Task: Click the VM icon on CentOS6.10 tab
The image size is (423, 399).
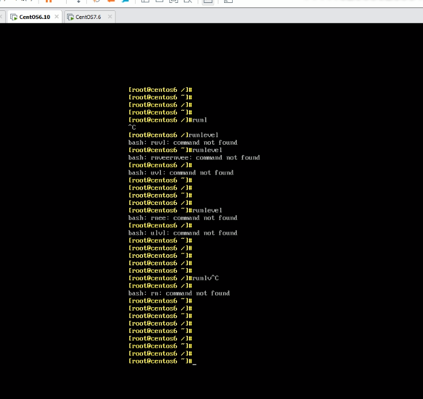Action: click(x=14, y=17)
